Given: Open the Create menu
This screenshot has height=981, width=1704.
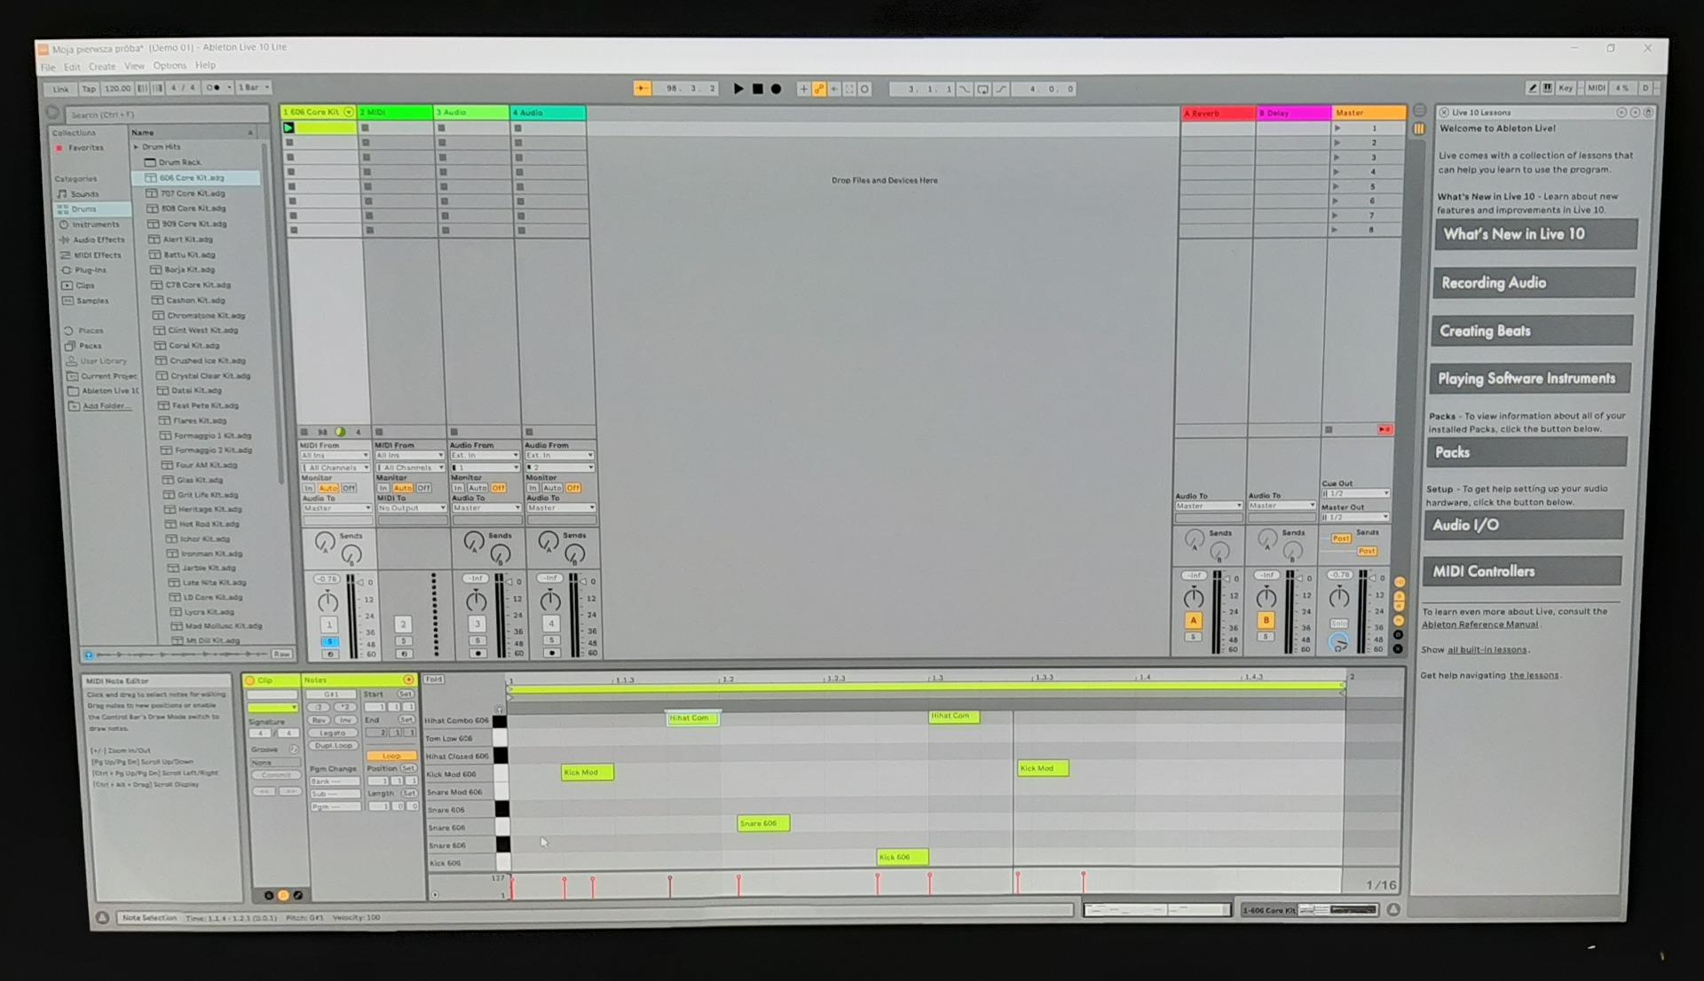Looking at the screenshot, I should click(102, 67).
